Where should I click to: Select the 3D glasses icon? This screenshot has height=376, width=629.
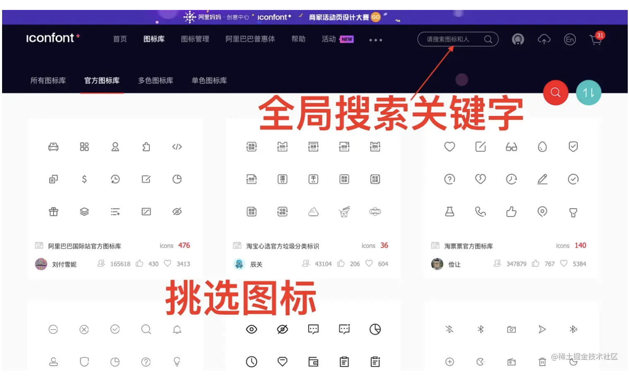[511, 147]
